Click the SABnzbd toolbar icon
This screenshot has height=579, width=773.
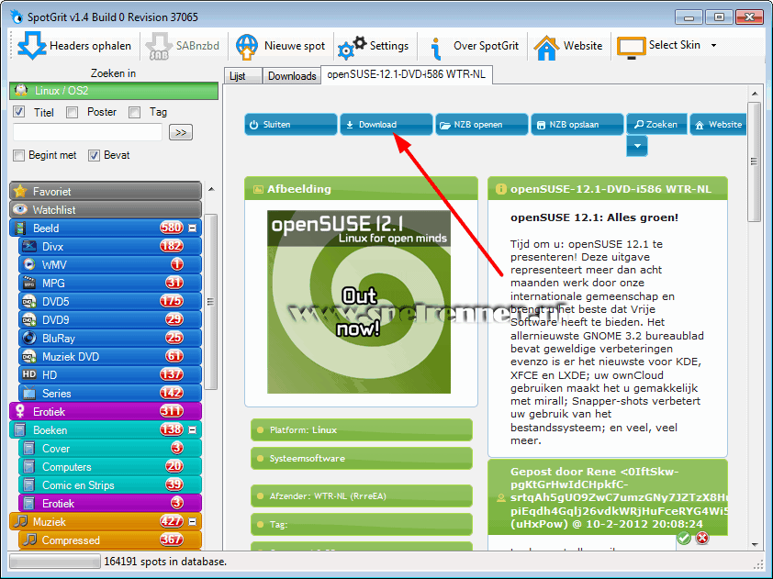[x=158, y=46]
